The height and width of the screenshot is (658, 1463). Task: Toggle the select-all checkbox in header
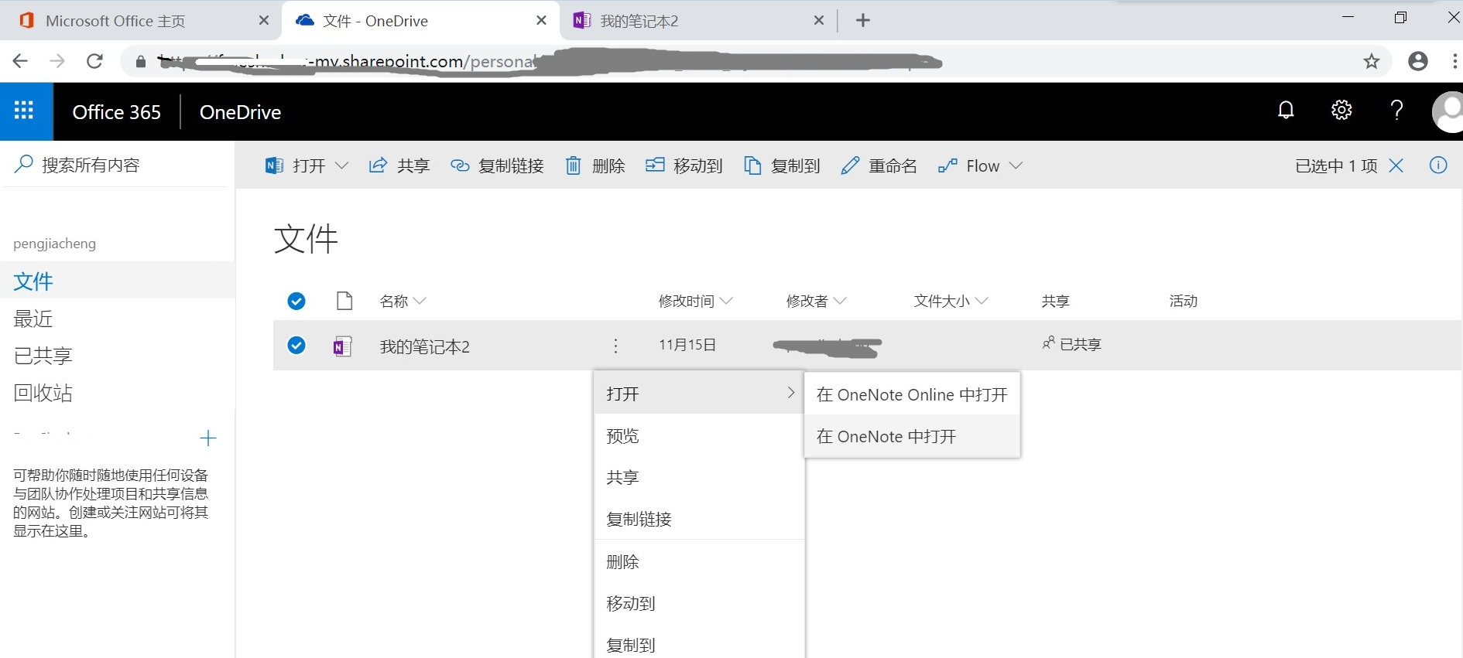[296, 301]
